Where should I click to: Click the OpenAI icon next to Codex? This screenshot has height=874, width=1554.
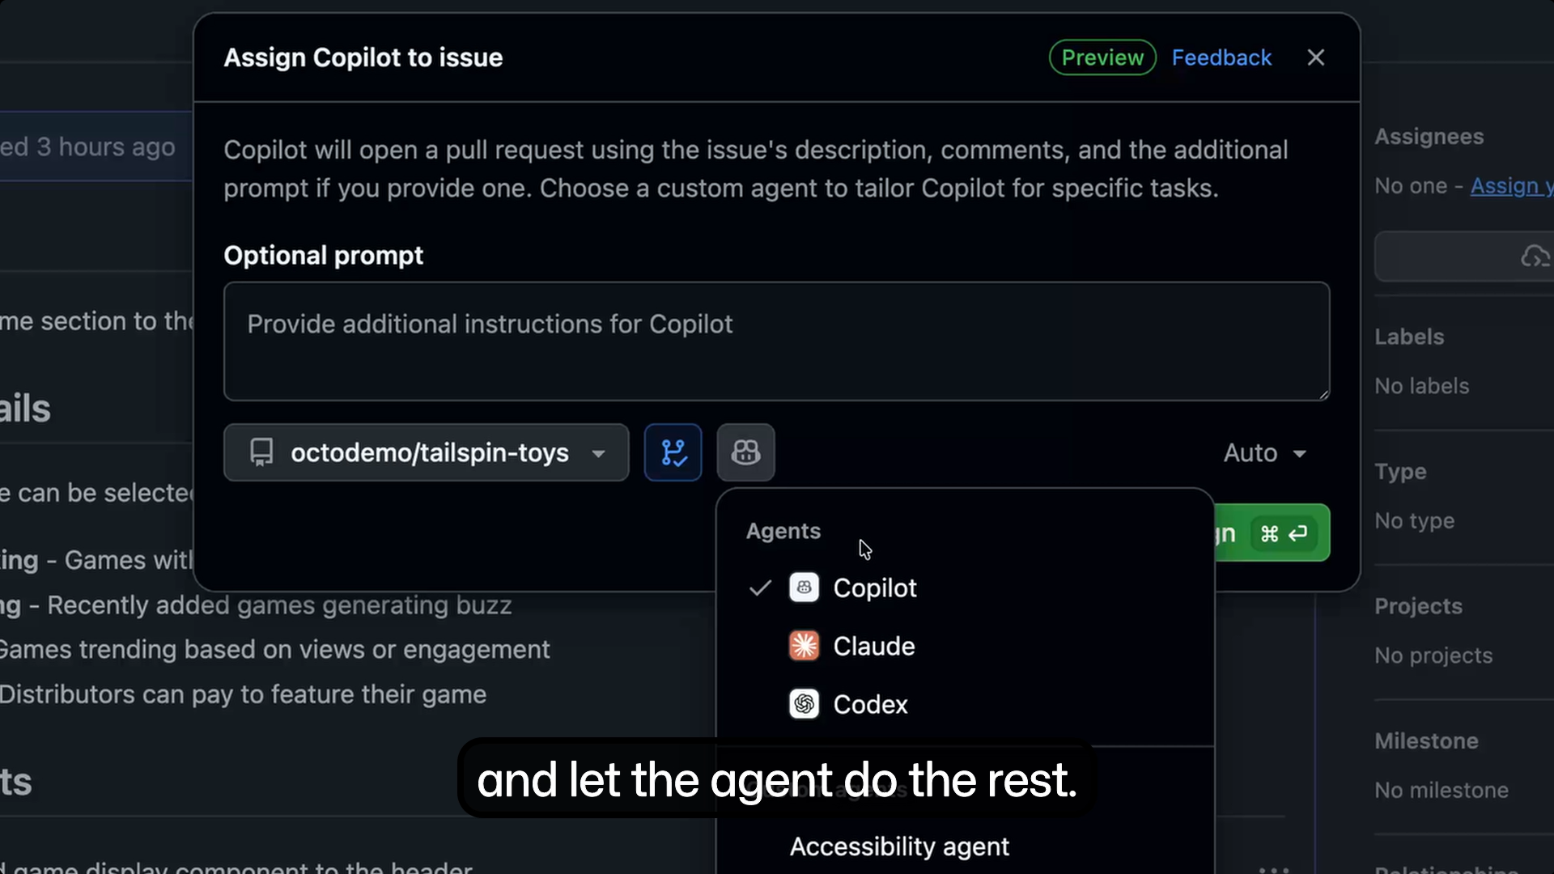coord(804,704)
